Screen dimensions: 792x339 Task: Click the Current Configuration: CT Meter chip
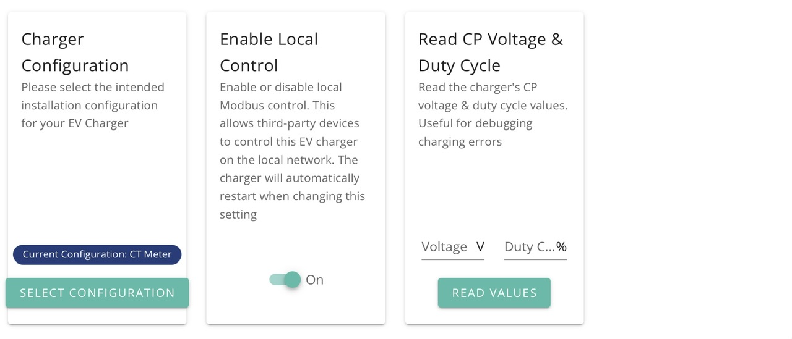pyautogui.click(x=97, y=254)
